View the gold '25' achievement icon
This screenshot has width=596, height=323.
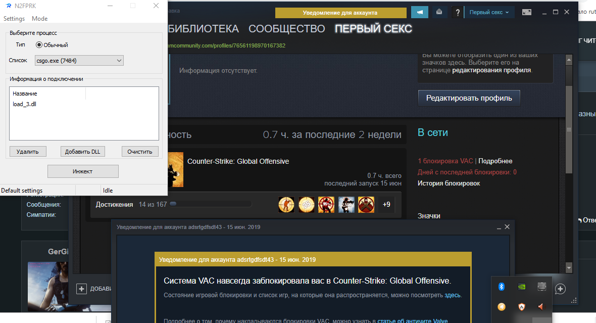307,205
